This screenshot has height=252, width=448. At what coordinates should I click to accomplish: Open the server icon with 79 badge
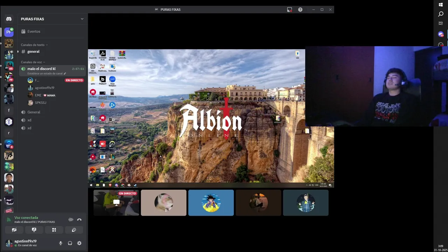(9, 77)
